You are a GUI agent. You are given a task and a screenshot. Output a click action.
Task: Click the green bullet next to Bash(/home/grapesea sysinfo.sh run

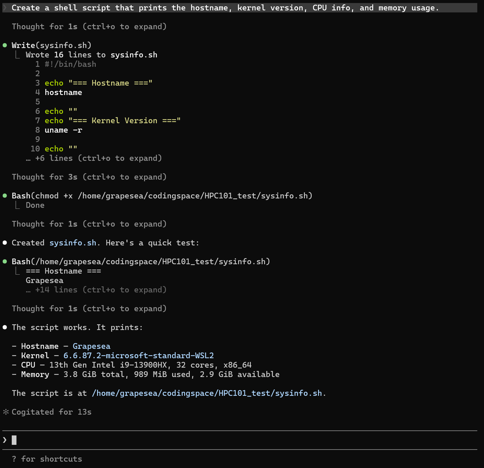click(5, 262)
